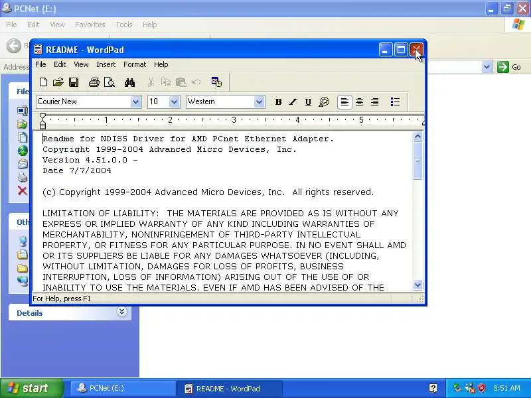Click the Copy icon in WordPad toolbar
Screen dimensions: 531x398
[165, 82]
